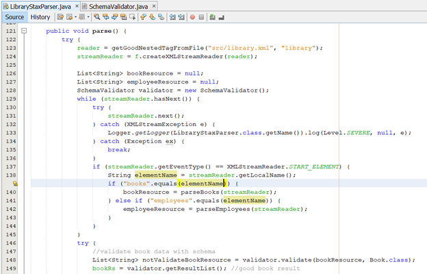427x274 pixels.
Task: Click Level.SEVERE constant
Action: (347, 133)
